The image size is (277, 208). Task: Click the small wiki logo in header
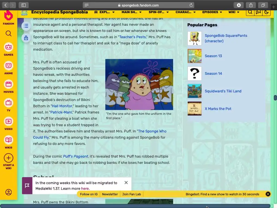tap(24, 12)
